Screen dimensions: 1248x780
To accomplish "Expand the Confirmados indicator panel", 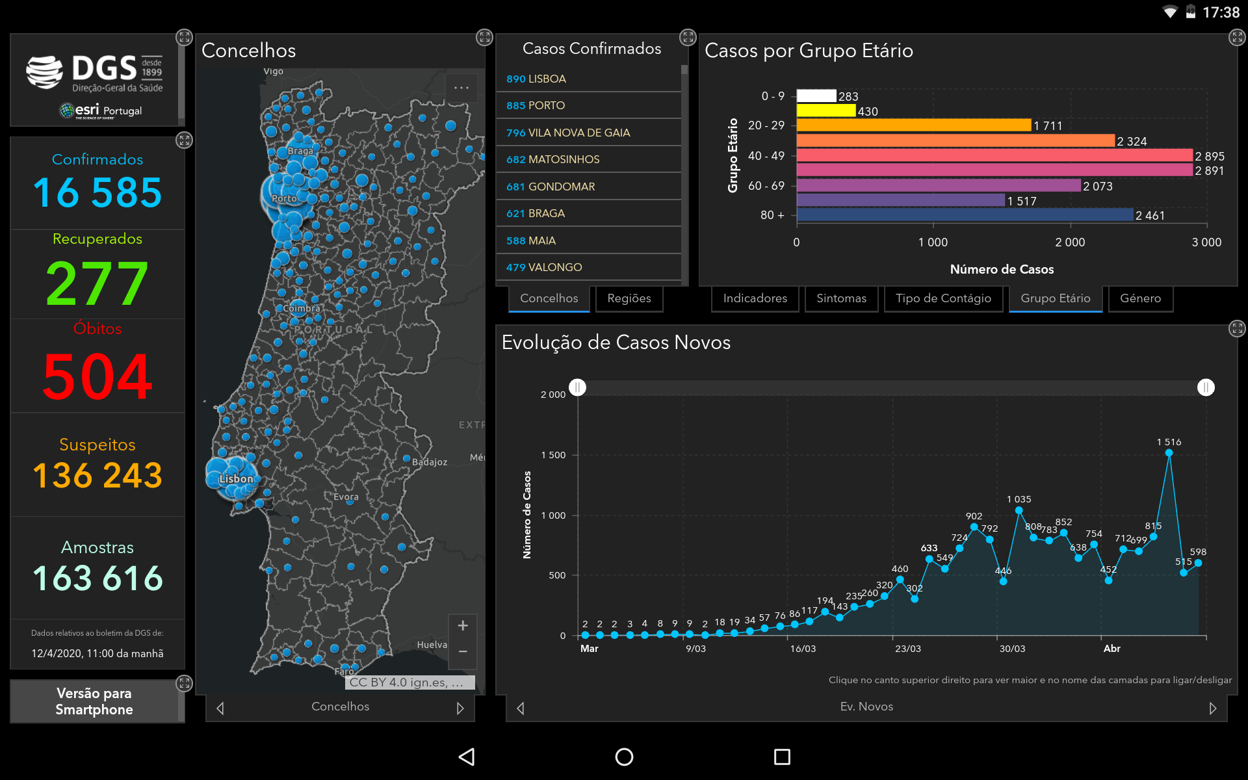I will (x=185, y=140).
